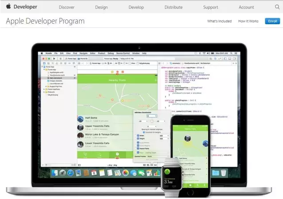Click the Stop button in pictured Xcode toolbar
Viewport: 283px width, 199px height.
[61, 59]
